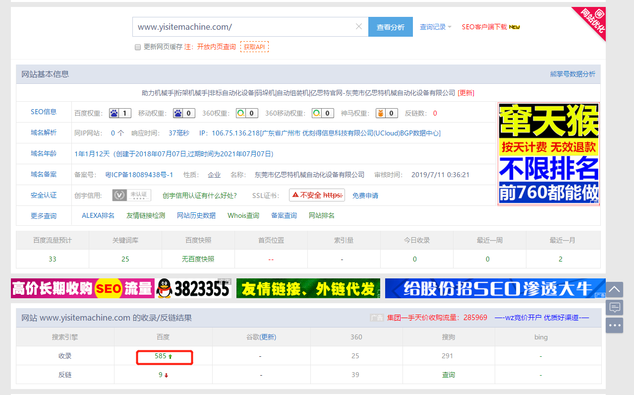Click the 免费申请 SSL link
Viewport: 634px width, 395px height.
[x=365, y=196]
